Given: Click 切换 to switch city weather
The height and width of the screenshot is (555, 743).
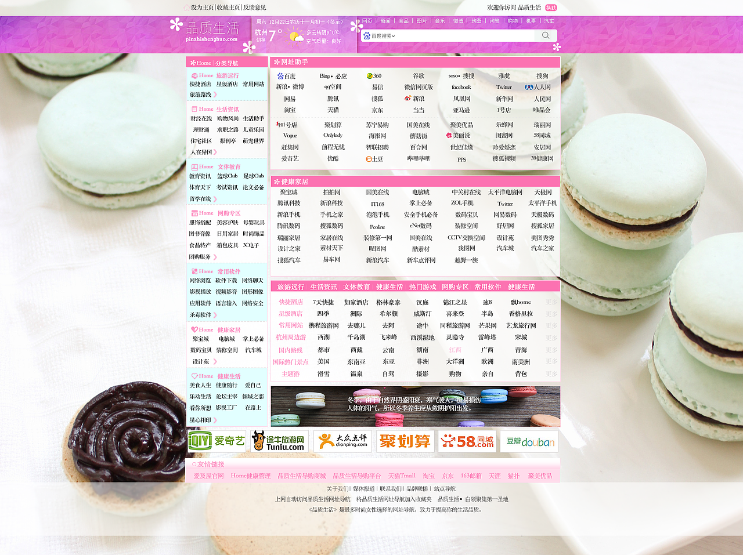Looking at the screenshot, I should coord(261,41).
